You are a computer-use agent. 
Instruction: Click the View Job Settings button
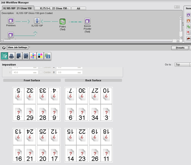click(x=18, y=47)
